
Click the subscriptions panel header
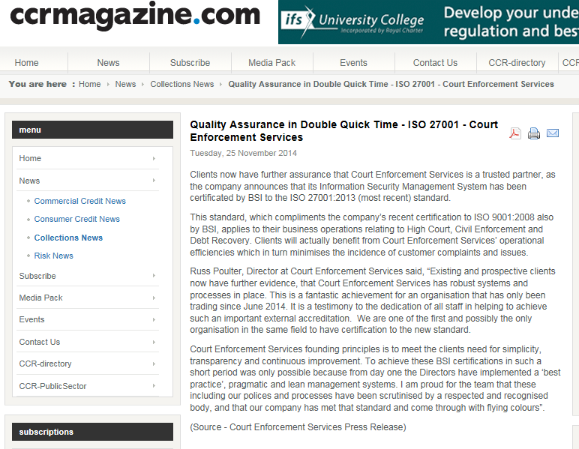(93, 432)
